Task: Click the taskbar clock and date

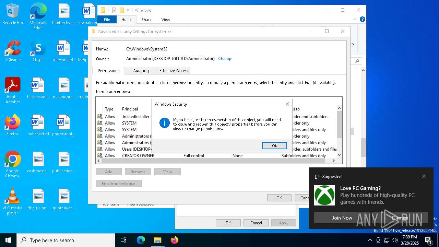Action: (410, 240)
